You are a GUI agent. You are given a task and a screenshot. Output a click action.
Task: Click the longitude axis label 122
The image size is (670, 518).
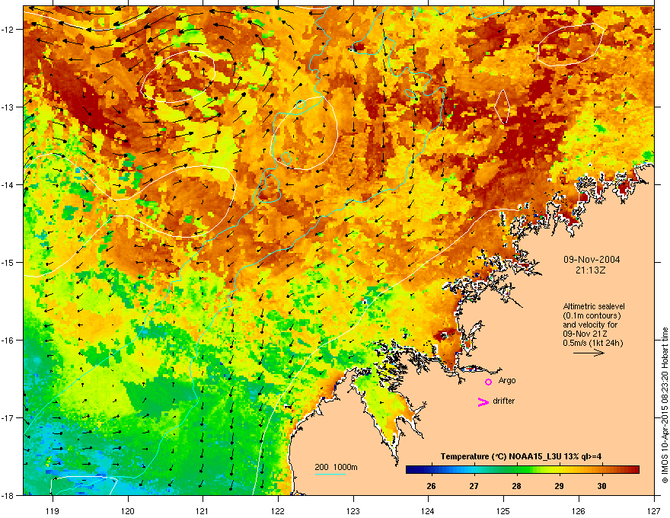278,510
